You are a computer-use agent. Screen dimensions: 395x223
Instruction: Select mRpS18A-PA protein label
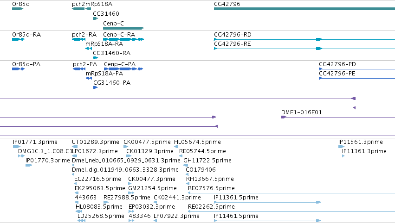coord(104,74)
